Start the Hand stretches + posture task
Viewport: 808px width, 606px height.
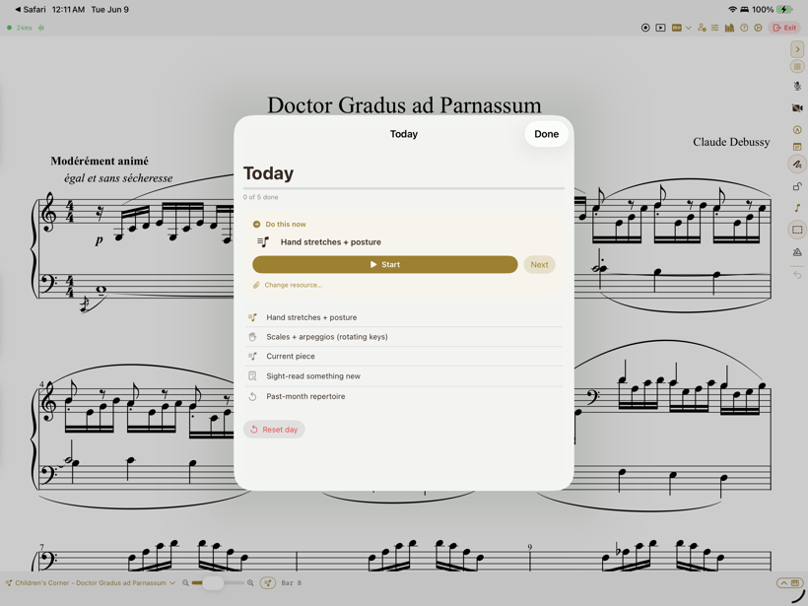point(385,264)
